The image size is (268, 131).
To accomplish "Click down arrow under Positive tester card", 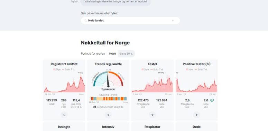I will [196, 115].
